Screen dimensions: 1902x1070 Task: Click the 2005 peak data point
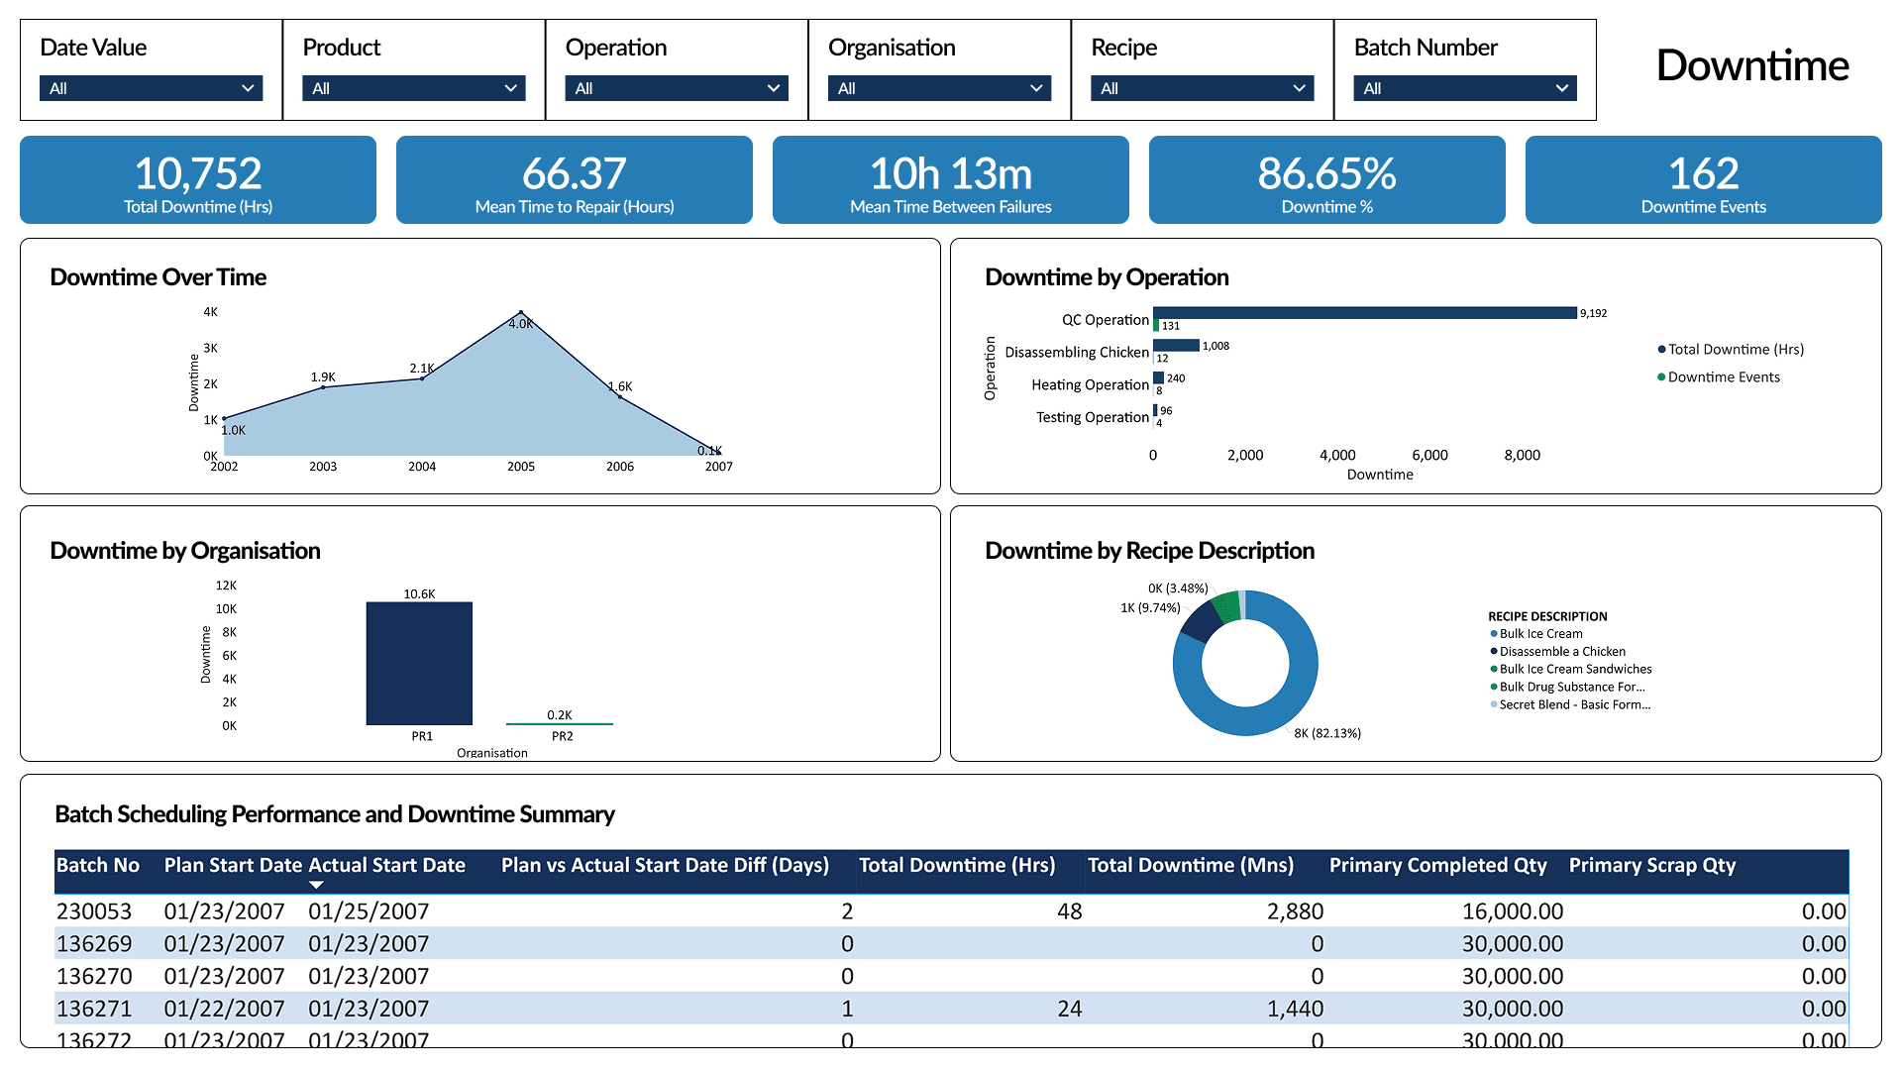[x=521, y=313]
